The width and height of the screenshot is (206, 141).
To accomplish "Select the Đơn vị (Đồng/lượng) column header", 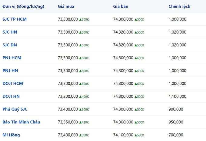I will coord(23,6).
